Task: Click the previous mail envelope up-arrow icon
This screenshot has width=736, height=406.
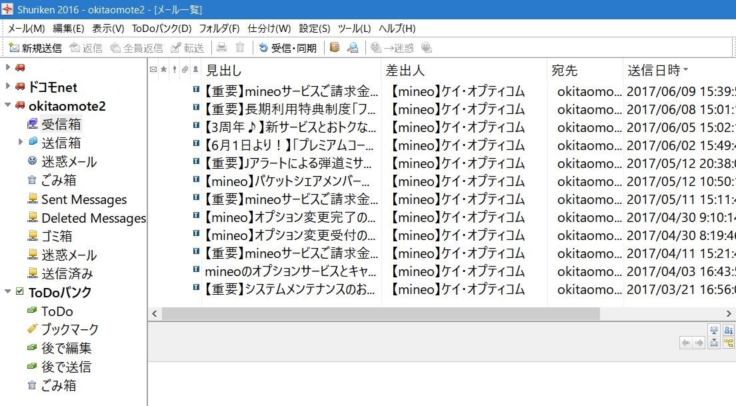Action: (714, 331)
